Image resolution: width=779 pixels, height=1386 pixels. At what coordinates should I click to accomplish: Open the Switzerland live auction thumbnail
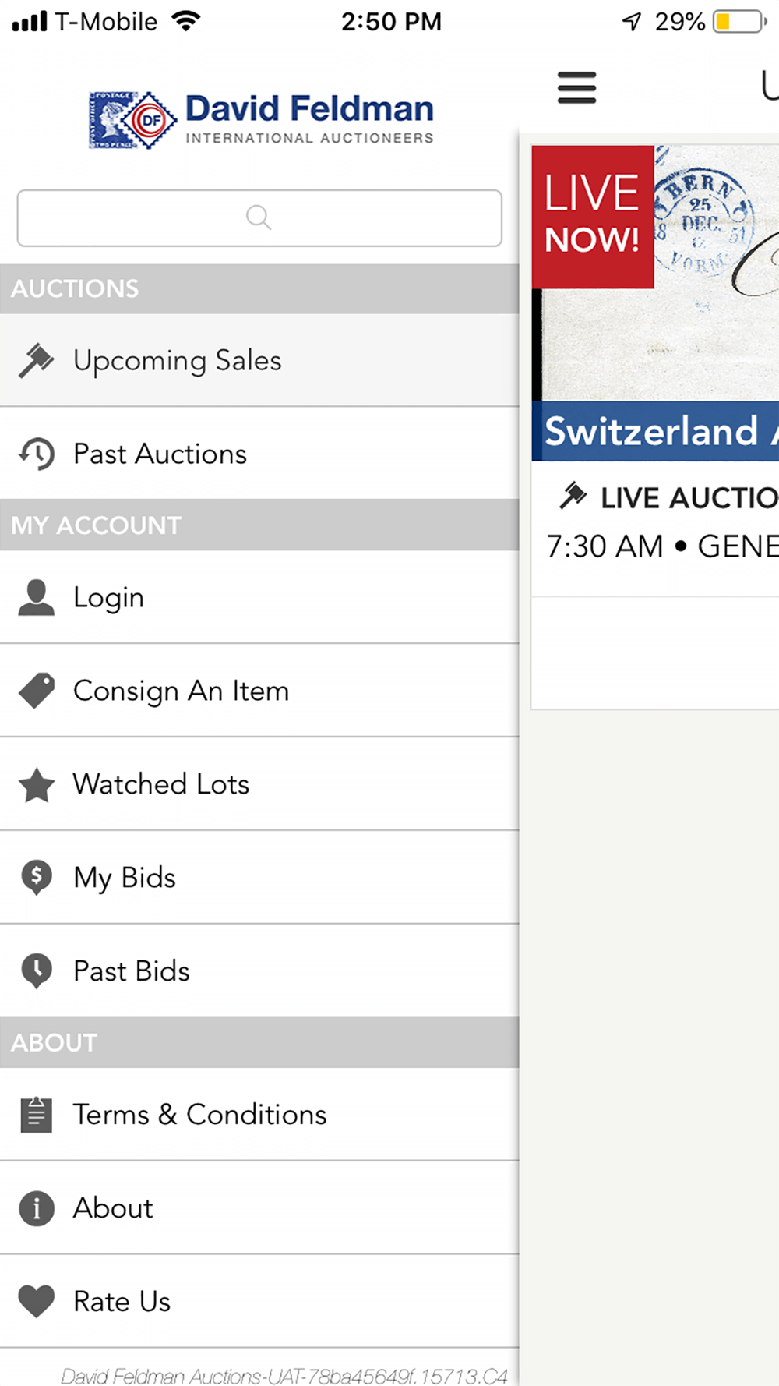655,303
